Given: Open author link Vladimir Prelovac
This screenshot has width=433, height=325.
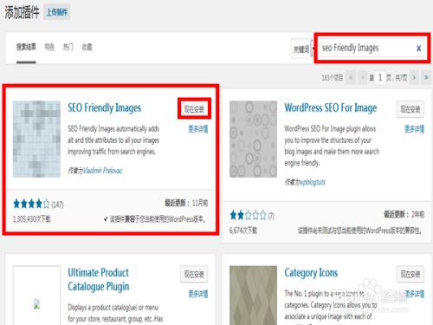Looking at the screenshot, I should (103, 171).
